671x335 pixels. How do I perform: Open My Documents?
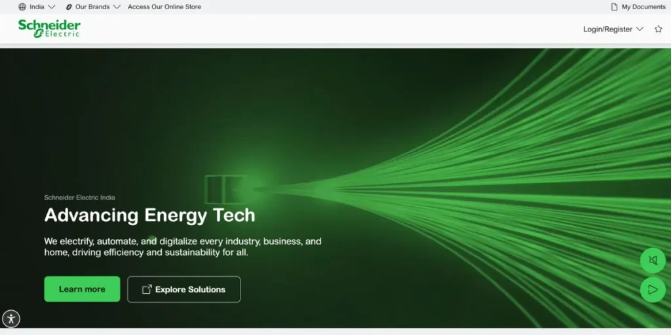[643, 7]
